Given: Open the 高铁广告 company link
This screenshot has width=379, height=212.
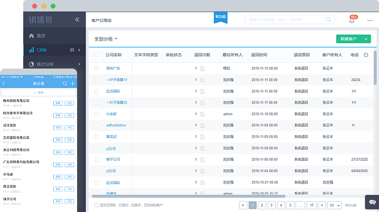Looking at the screenshot, I should (x=113, y=69).
